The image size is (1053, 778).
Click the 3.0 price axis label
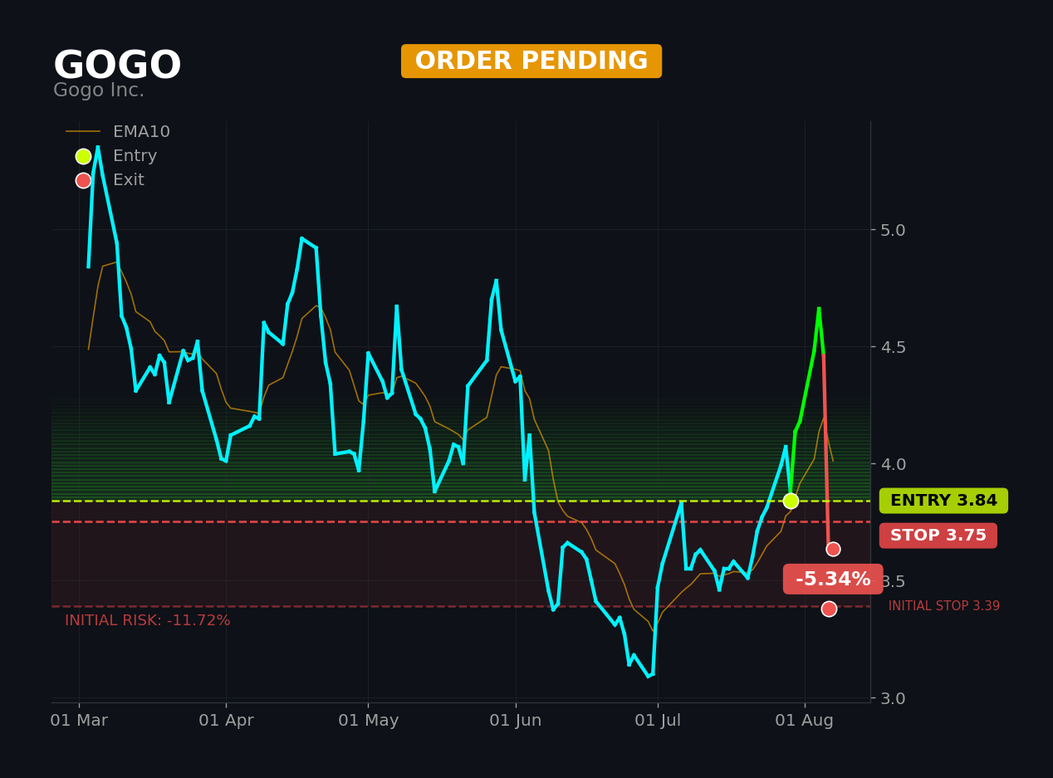point(893,698)
